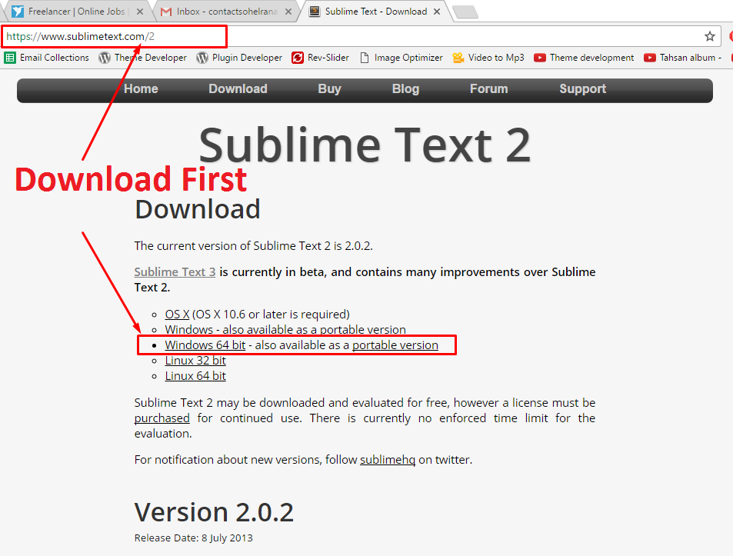
Task: Open a new browser tab
Action: click(x=465, y=12)
